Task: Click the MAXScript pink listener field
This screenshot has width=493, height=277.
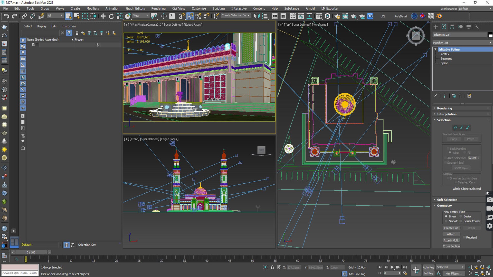Action: (20, 267)
